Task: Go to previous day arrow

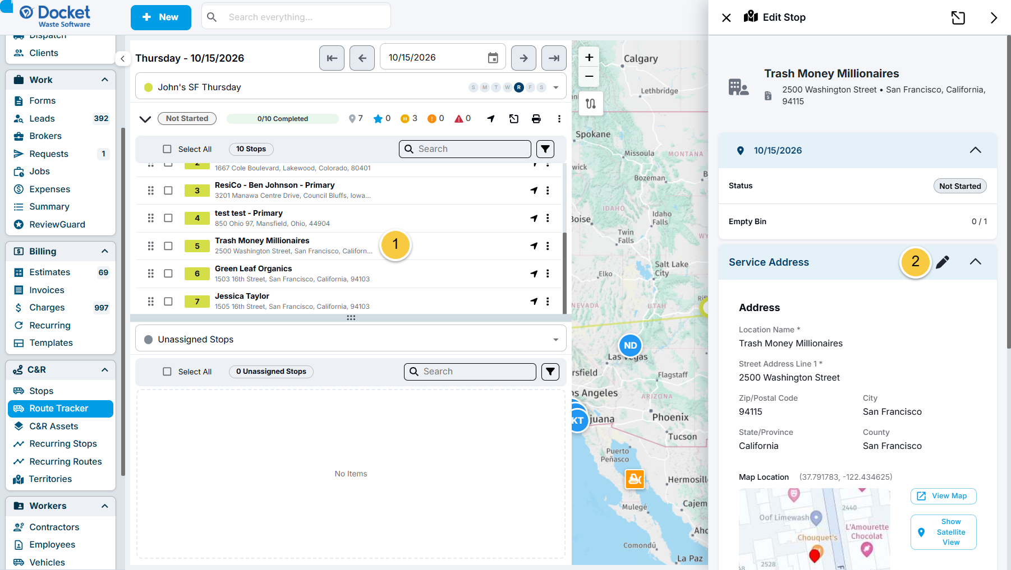Action: [362, 58]
